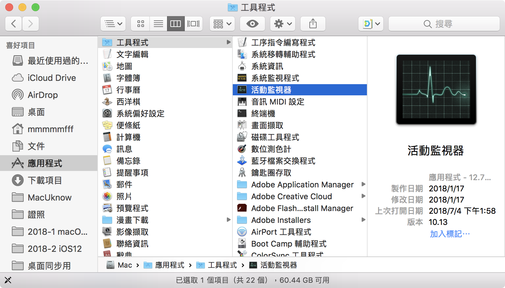Open 最近使用過的 in sidebar
The height and width of the screenshot is (288, 505).
(x=49, y=61)
